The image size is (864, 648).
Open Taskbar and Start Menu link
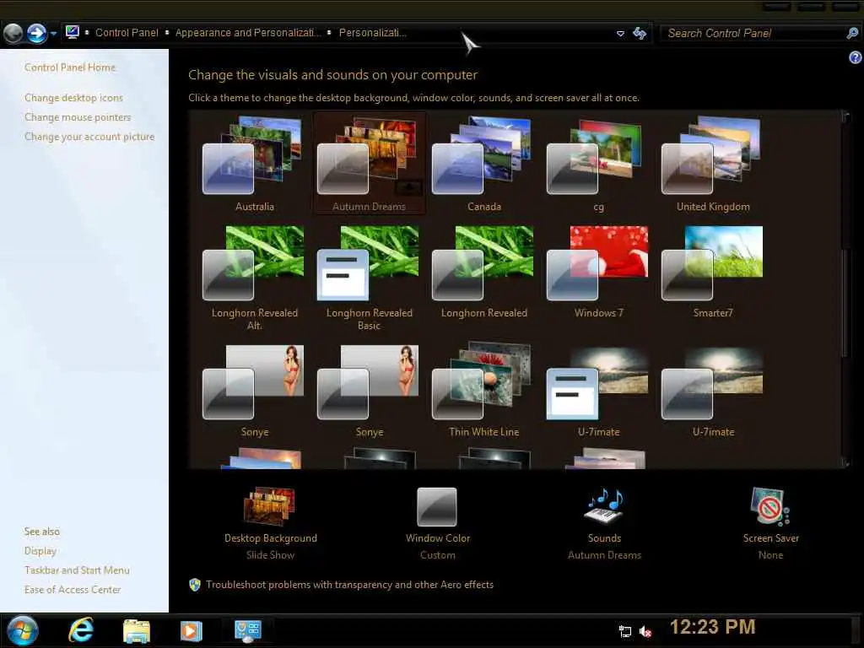[77, 570]
